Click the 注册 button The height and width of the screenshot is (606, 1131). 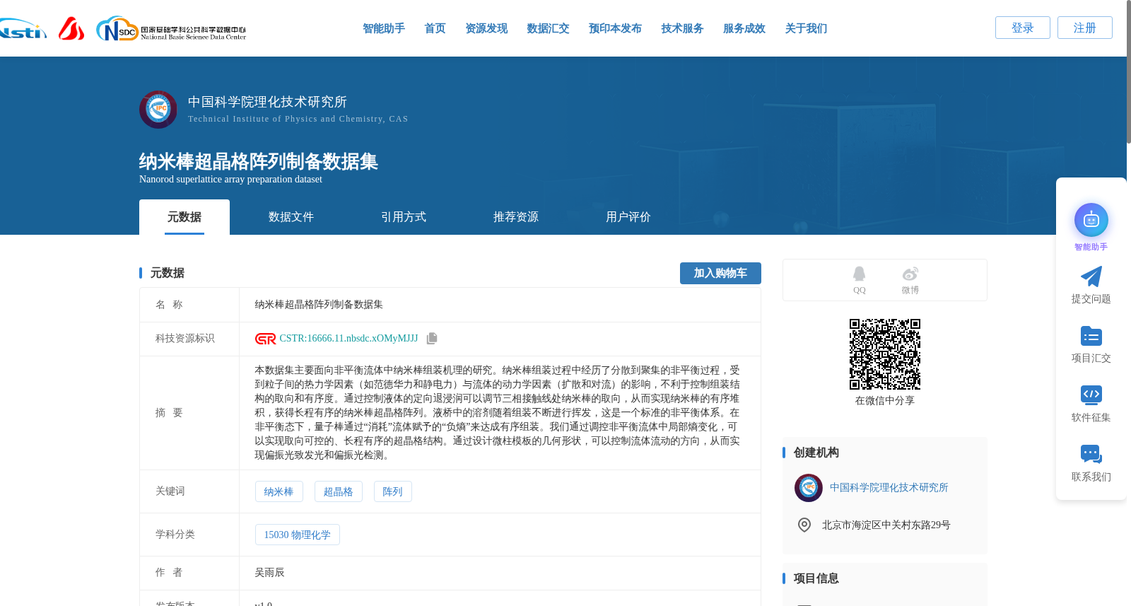[1085, 28]
